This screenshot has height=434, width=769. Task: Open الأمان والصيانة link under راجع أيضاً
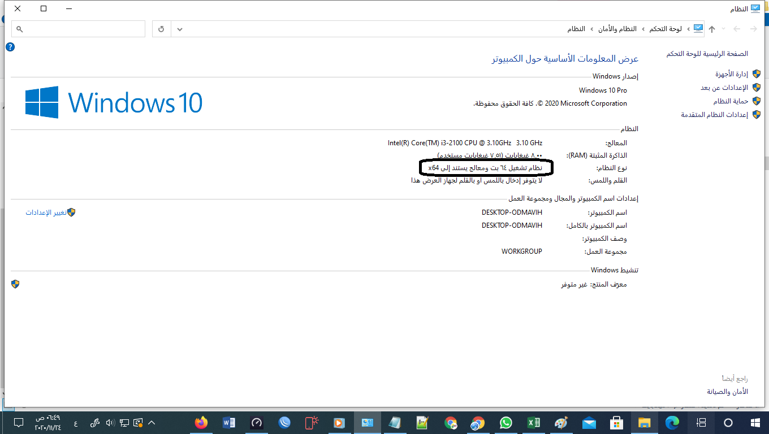727,392
